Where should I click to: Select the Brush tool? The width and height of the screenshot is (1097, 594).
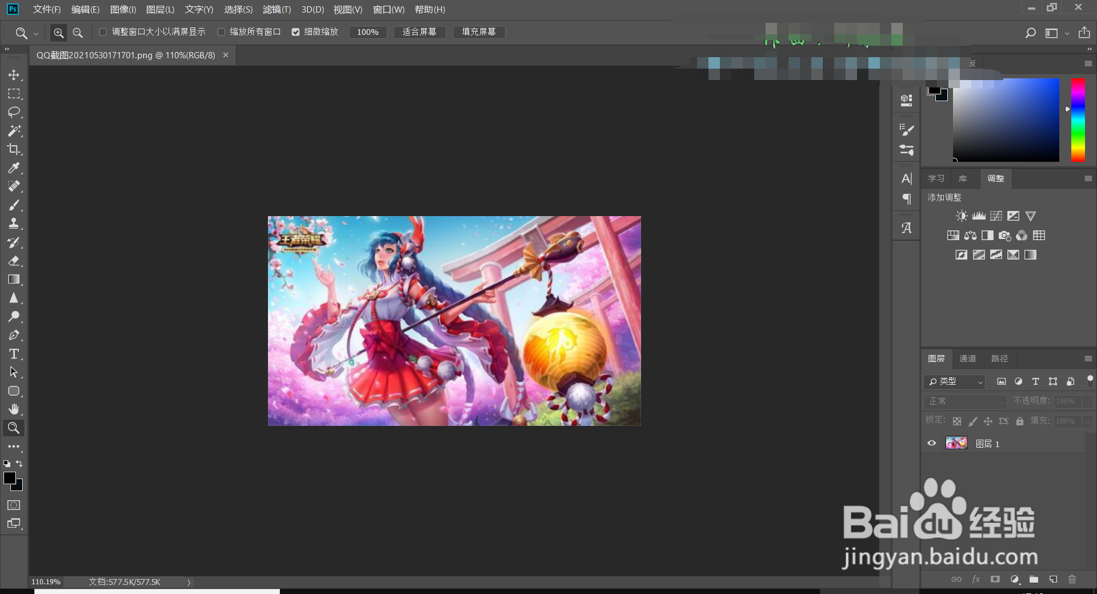(14, 205)
